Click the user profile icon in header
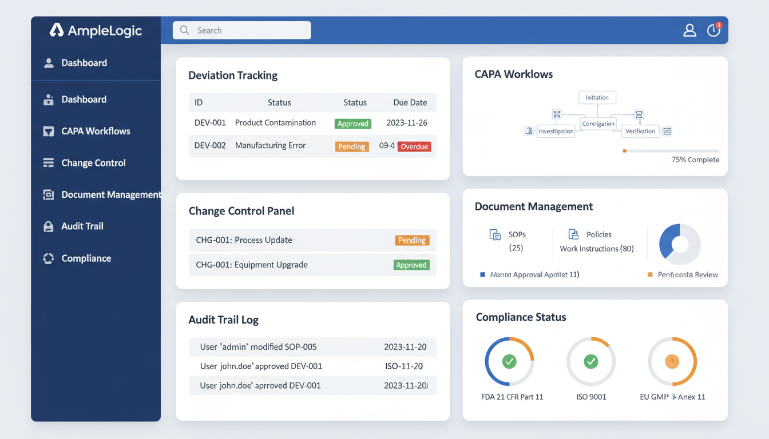The image size is (769, 439). (x=689, y=30)
